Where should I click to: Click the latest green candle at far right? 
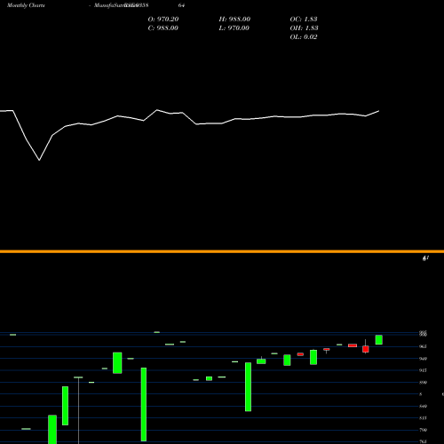tap(379, 340)
